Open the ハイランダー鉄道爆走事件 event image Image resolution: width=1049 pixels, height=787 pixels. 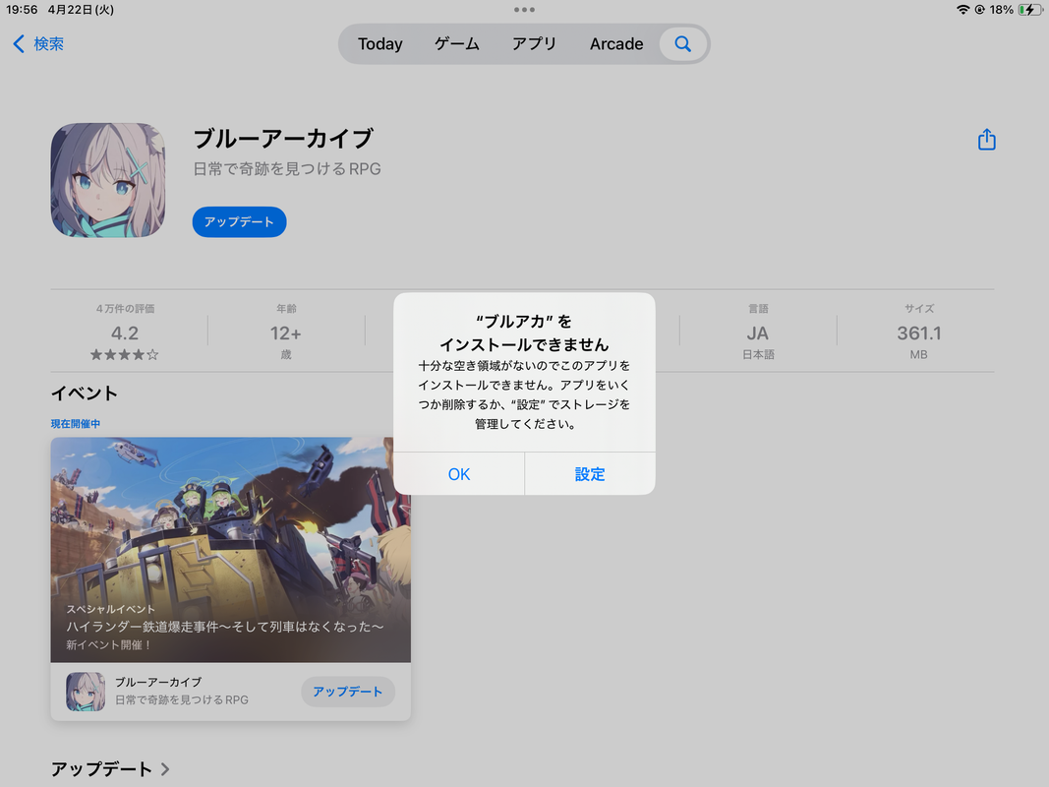[231, 550]
